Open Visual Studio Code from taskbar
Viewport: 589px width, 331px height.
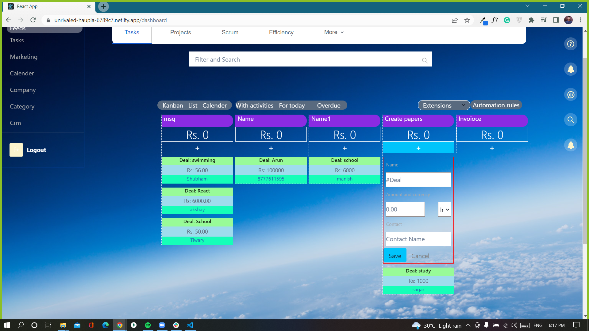pos(190,325)
